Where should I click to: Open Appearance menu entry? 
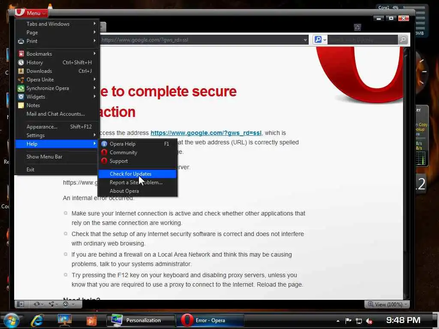click(57, 127)
